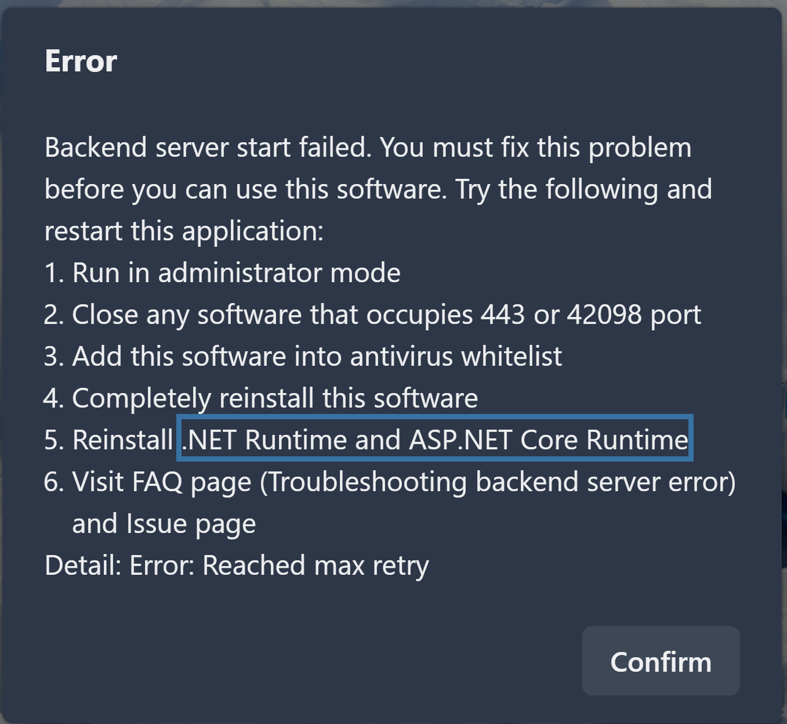Screen dimensions: 787x724
Task: Click the word 'Reinstall' in step 5
Action: 122,440
